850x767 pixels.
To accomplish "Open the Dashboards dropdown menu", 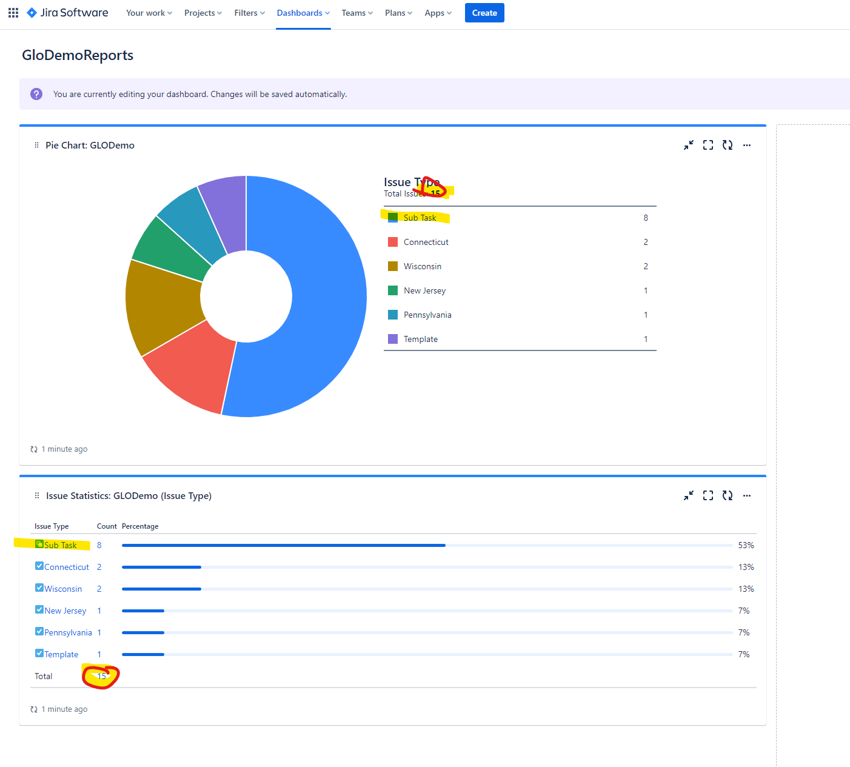I will click(302, 13).
